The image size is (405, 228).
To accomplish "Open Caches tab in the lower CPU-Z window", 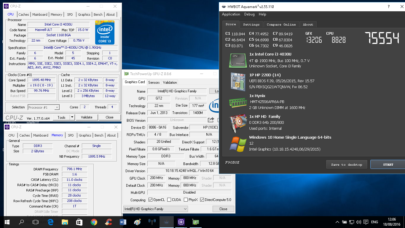I will point(25,135).
